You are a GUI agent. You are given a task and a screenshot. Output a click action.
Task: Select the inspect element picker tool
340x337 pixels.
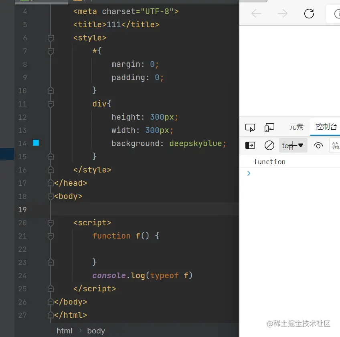click(250, 127)
